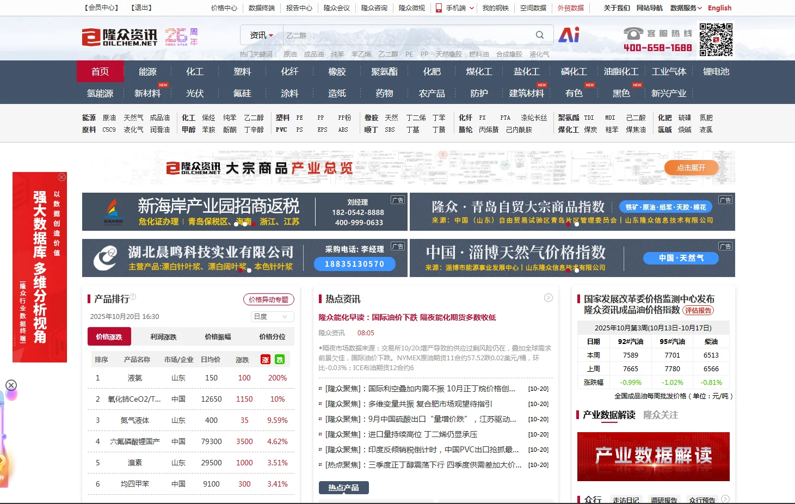The height and width of the screenshot is (504, 795).
Task: Open the 价格异动专题 button
Action: (269, 299)
